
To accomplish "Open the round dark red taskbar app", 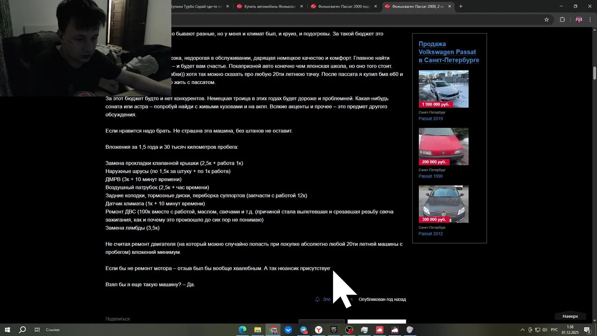I will click(x=349, y=330).
